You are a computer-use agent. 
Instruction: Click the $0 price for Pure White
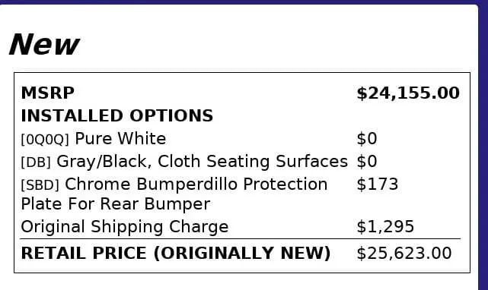coord(367,139)
